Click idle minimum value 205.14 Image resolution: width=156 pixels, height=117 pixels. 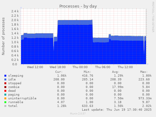pos(88,79)
